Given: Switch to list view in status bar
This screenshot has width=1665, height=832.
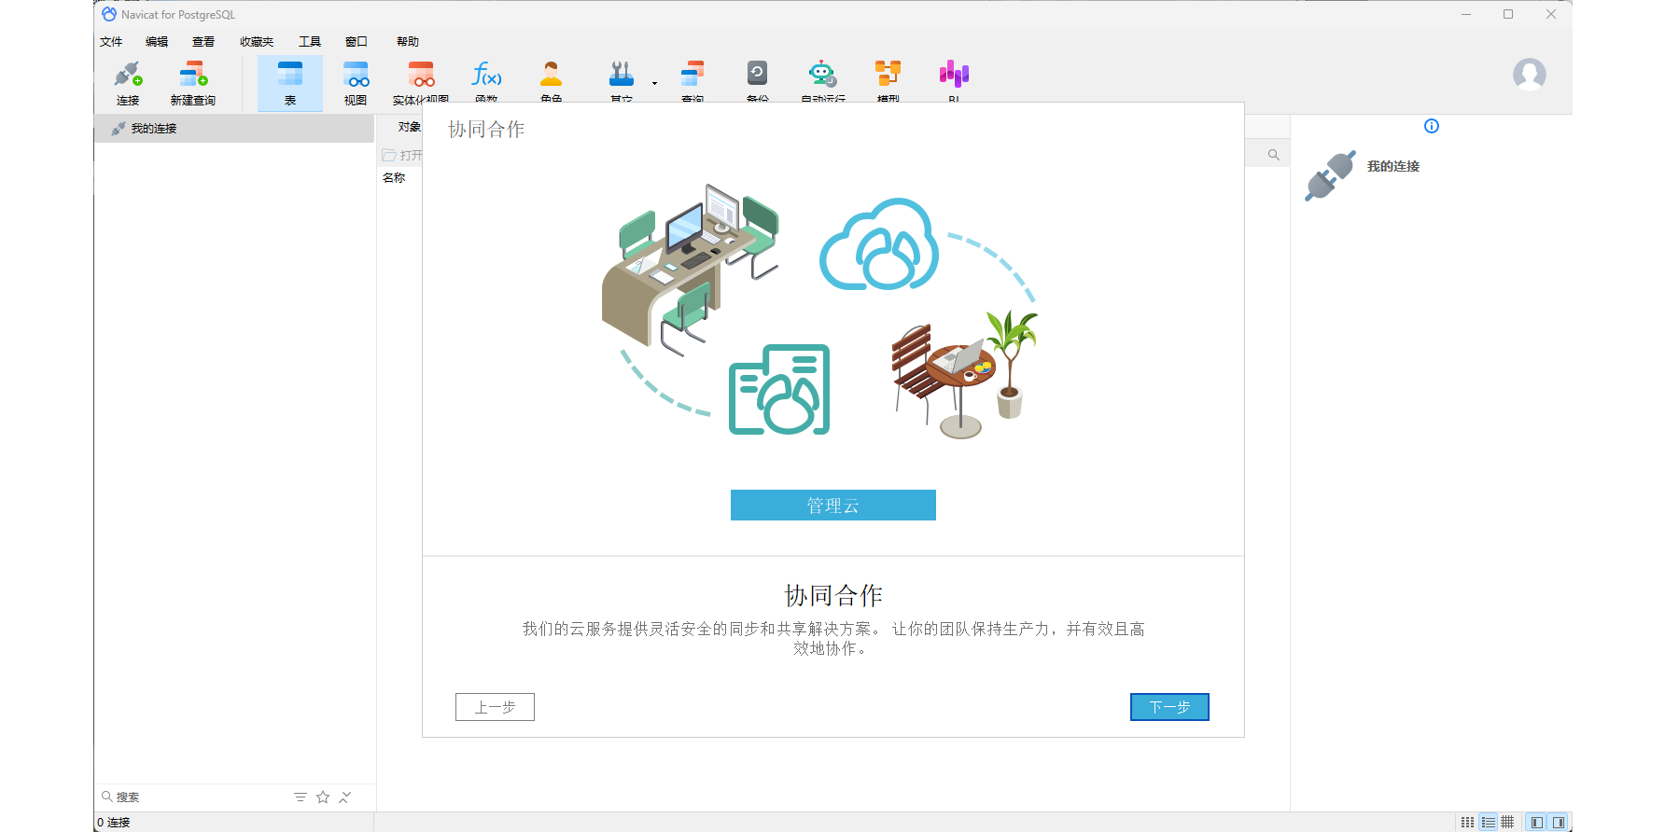Looking at the screenshot, I should [1488, 823].
